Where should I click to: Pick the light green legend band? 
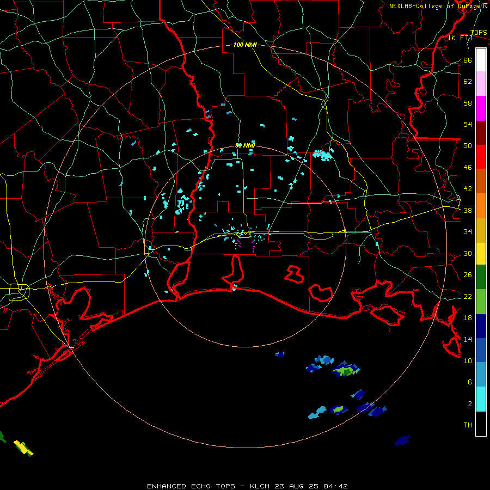click(481, 302)
